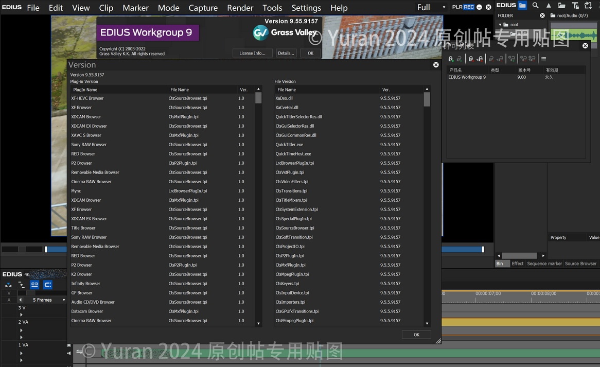Viewport: 600px width, 367px height.
Task: Toggle REC recorder mode
Action: coord(469,7)
